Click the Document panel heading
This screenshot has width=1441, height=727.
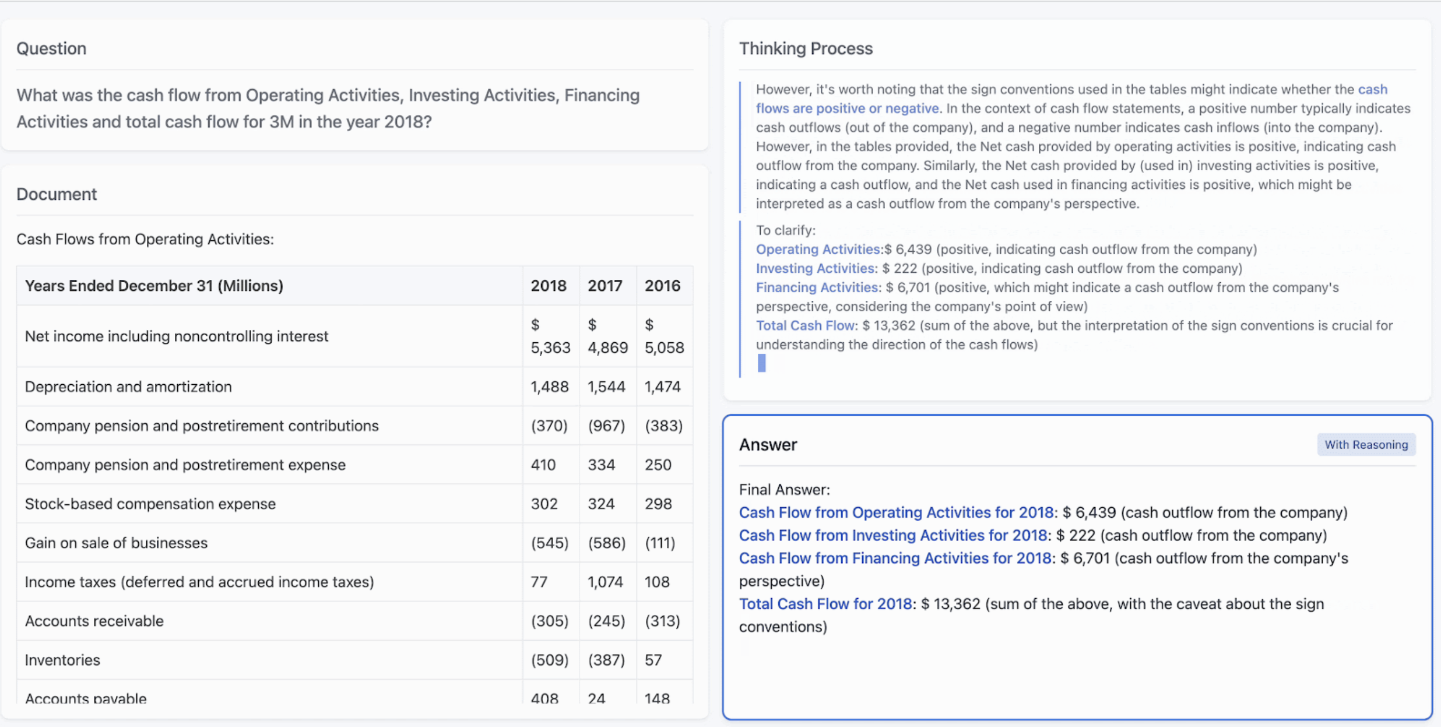coord(57,194)
